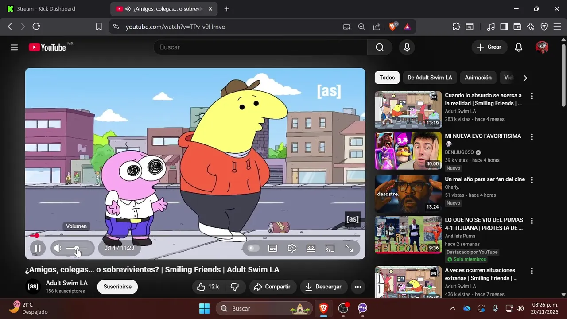Open more actions ellipsis below the video
The height and width of the screenshot is (319, 567).
tap(358, 287)
